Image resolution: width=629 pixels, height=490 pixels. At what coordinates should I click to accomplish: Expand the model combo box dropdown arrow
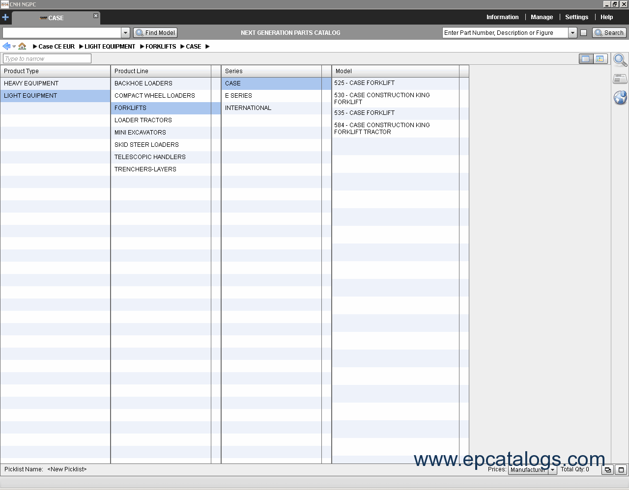125,33
